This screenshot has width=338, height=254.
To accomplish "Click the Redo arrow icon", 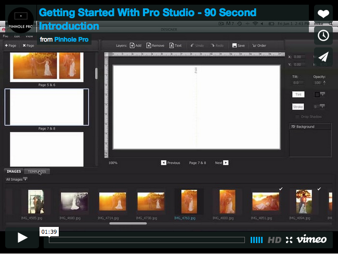I will coord(213,45).
